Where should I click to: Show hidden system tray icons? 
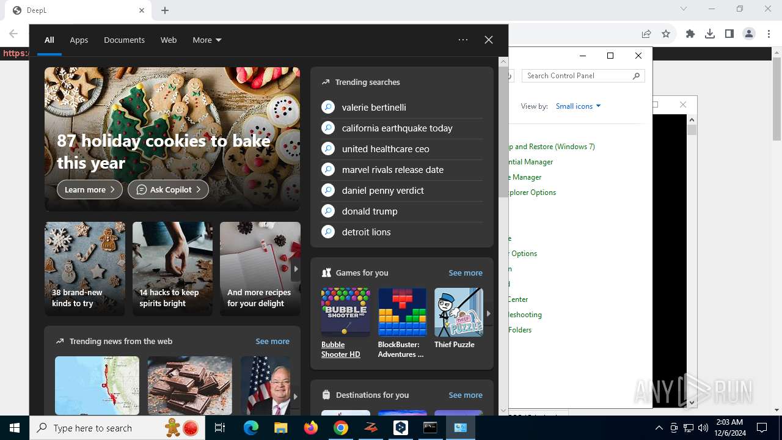pos(659,428)
